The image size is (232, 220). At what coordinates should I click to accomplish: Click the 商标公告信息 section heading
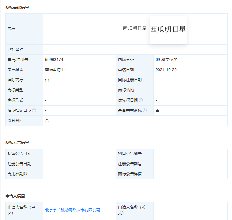coord(17,143)
